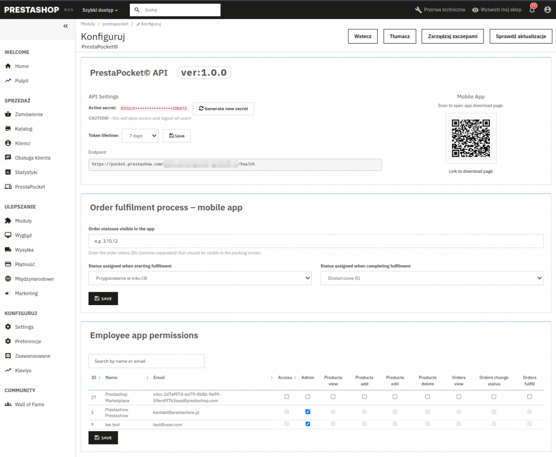This screenshot has height=457, width=556.
Task: Click the Katalog store icon
Action: tap(8, 129)
